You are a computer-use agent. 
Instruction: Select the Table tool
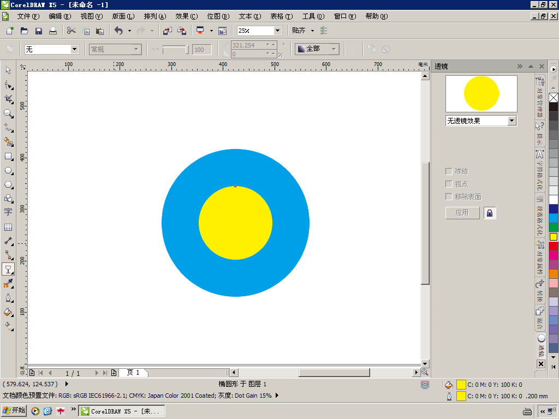click(8, 227)
